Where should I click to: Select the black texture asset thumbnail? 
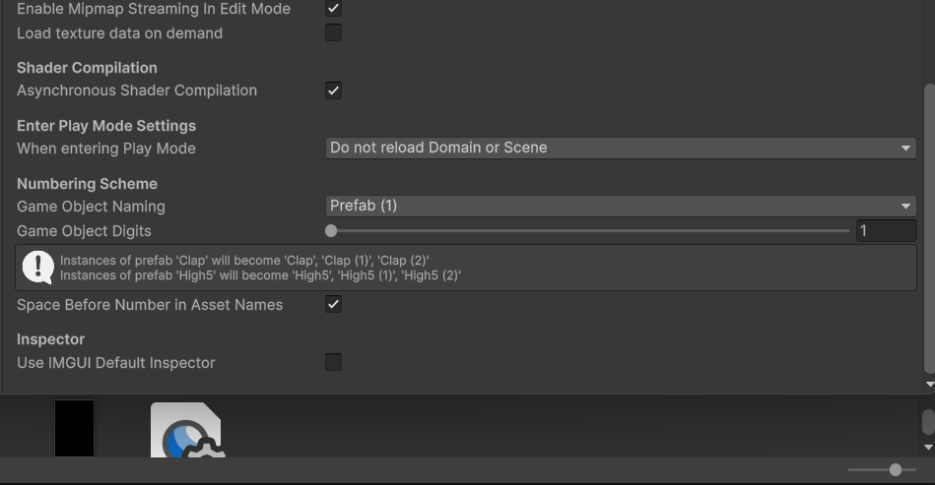pos(74,429)
